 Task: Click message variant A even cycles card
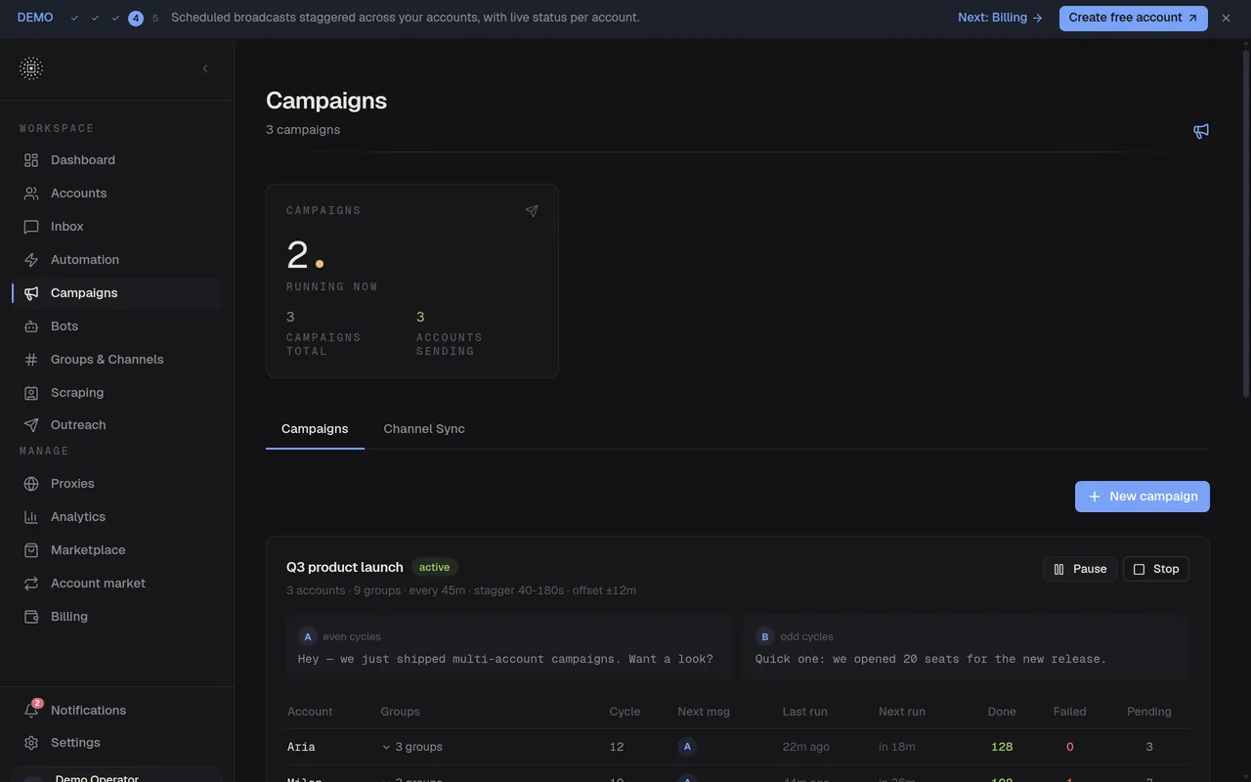tap(508, 648)
